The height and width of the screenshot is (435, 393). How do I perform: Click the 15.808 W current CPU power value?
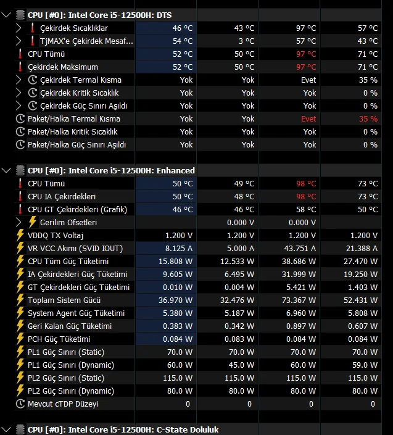coord(176,262)
